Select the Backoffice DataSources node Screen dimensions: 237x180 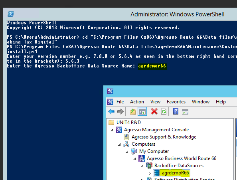coord(179,166)
